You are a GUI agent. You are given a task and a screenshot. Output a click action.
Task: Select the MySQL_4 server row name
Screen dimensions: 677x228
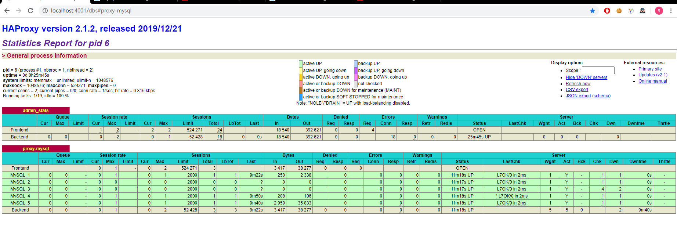[20, 196]
